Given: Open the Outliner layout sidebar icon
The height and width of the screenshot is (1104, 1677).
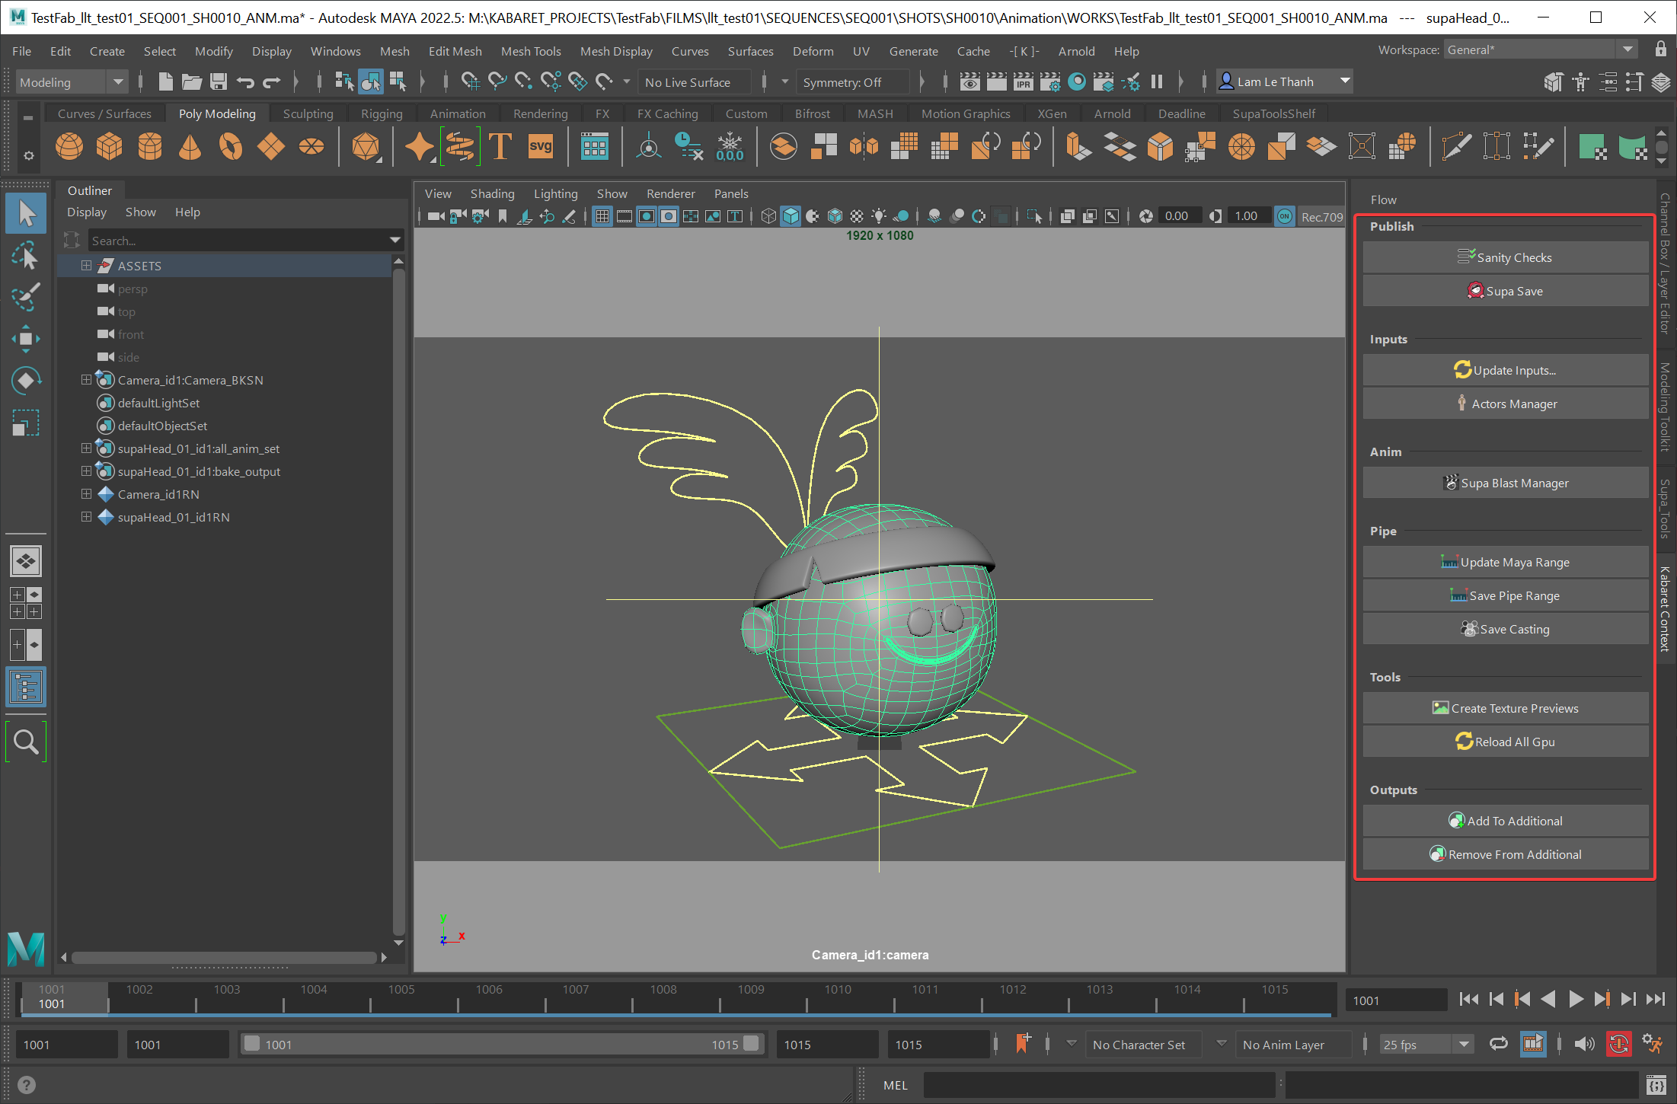Looking at the screenshot, I should tap(26, 688).
